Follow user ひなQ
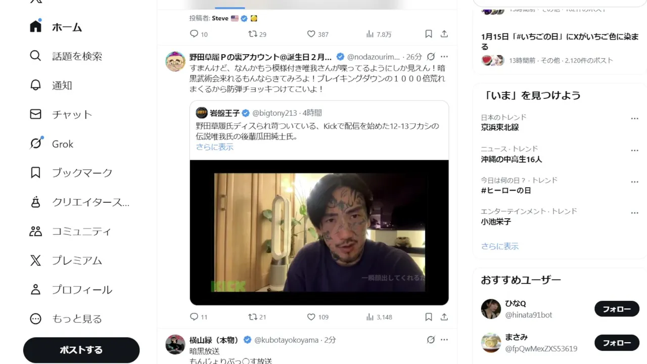 (617, 309)
